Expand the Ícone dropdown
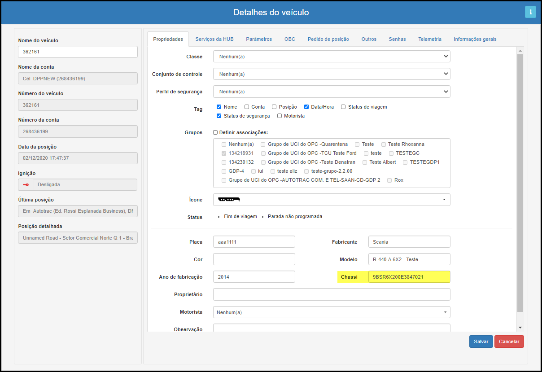542x372 pixels. pyautogui.click(x=332, y=200)
